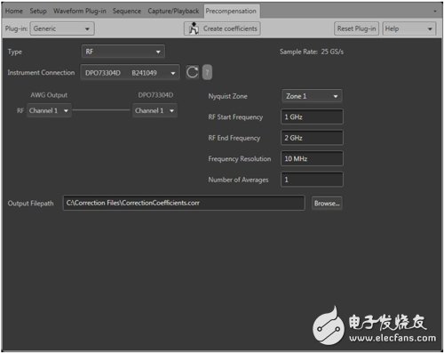Click Browse for output filepath
This screenshot has width=444, height=353.
(327, 204)
